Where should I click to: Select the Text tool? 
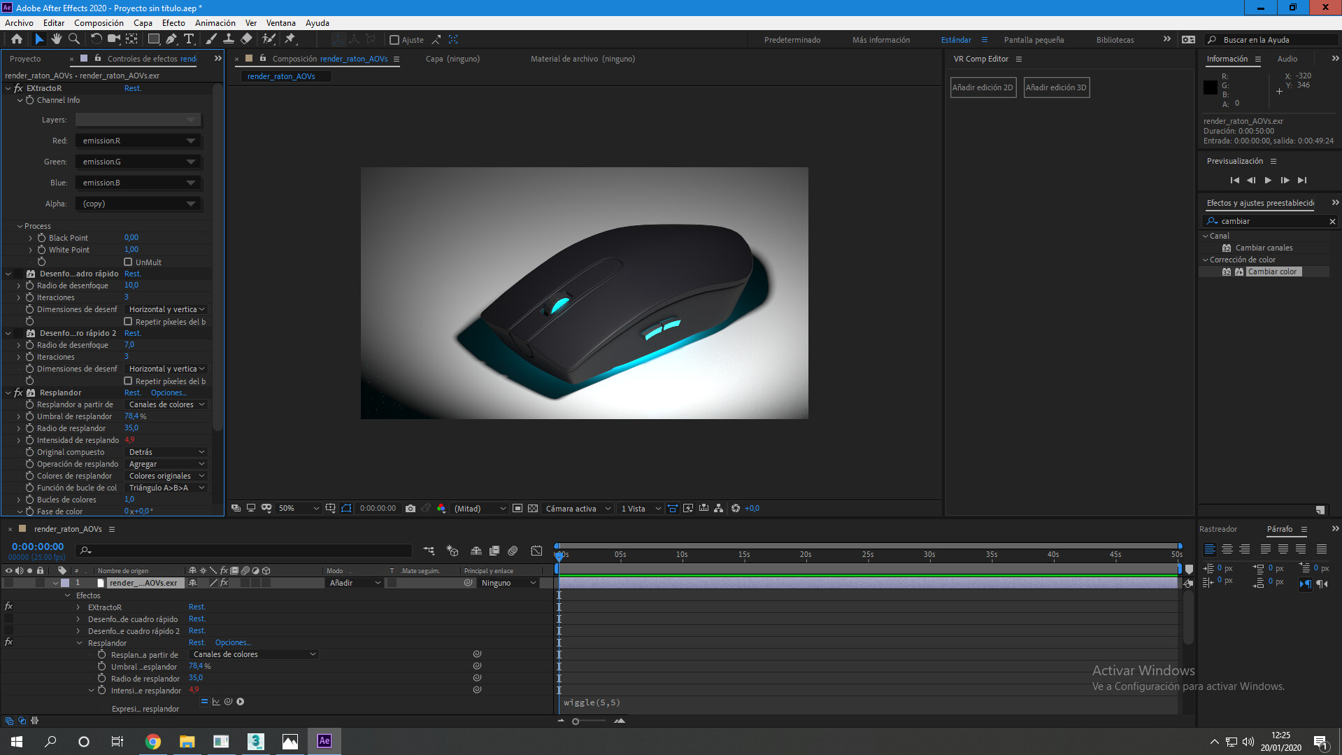click(189, 39)
